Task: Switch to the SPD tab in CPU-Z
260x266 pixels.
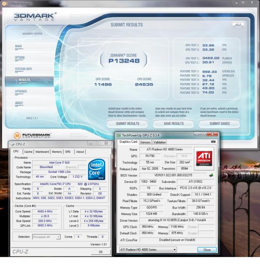Action: [68, 152]
